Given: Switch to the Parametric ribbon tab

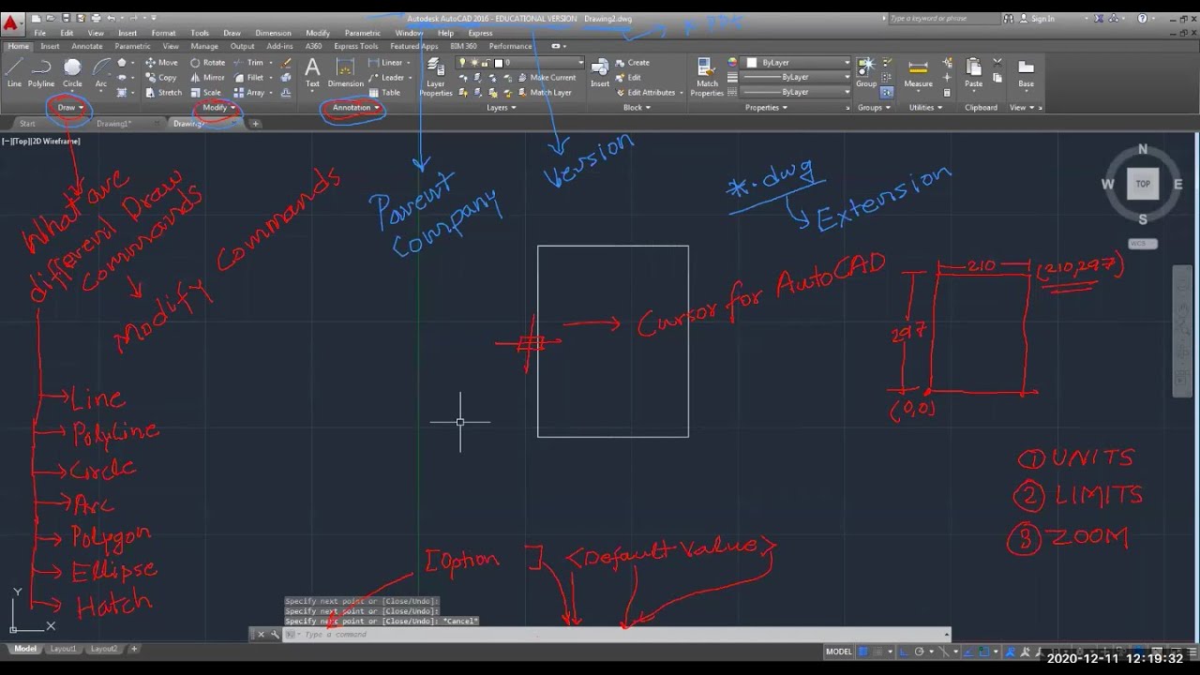Looking at the screenshot, I should pos(132,46).
